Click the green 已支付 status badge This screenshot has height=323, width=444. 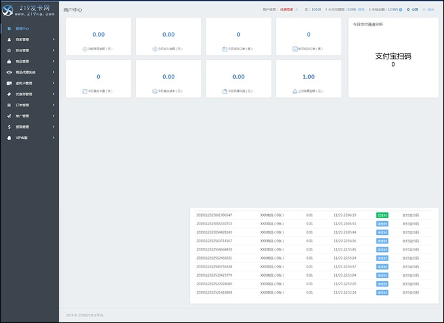pos(382,215)
